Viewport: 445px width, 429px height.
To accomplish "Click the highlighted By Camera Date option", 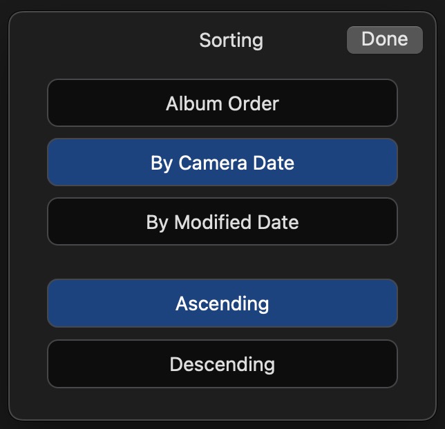I will (x=223, y=163).
